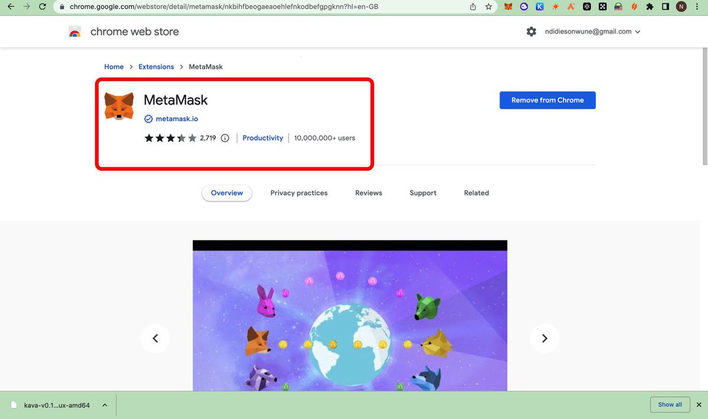Go back to the previous page
Image resolution: width=708 pixels, height=419 pixels.
tap(10, 7)
